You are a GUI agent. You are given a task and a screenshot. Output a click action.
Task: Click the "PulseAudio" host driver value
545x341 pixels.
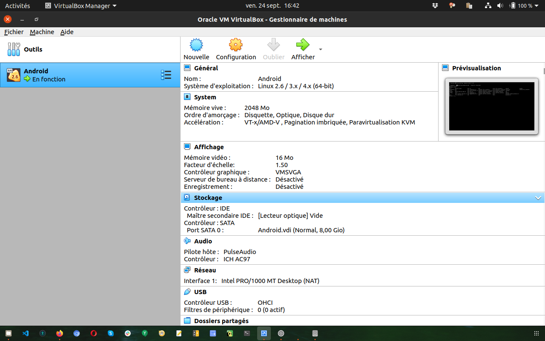coord(240,252)
